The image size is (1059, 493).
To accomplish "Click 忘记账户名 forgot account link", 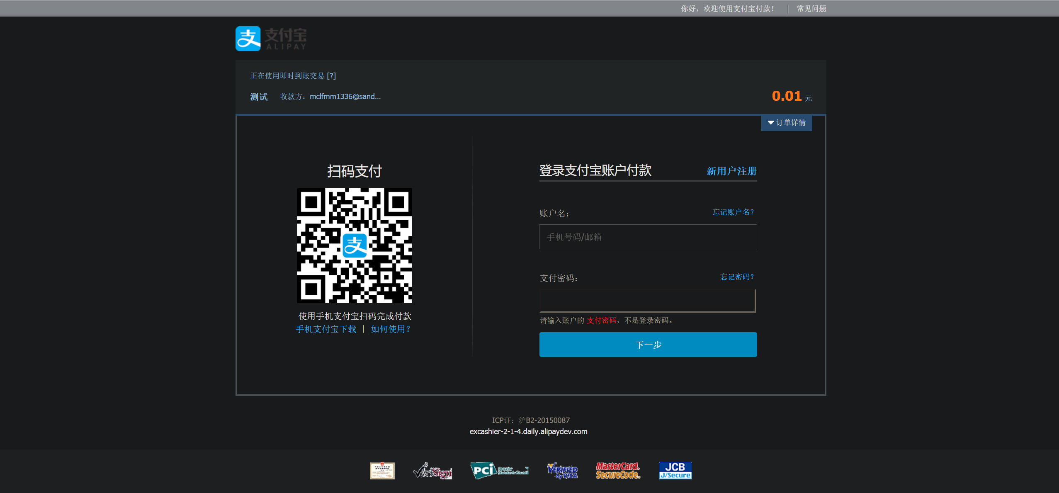I will click(732, 212).
